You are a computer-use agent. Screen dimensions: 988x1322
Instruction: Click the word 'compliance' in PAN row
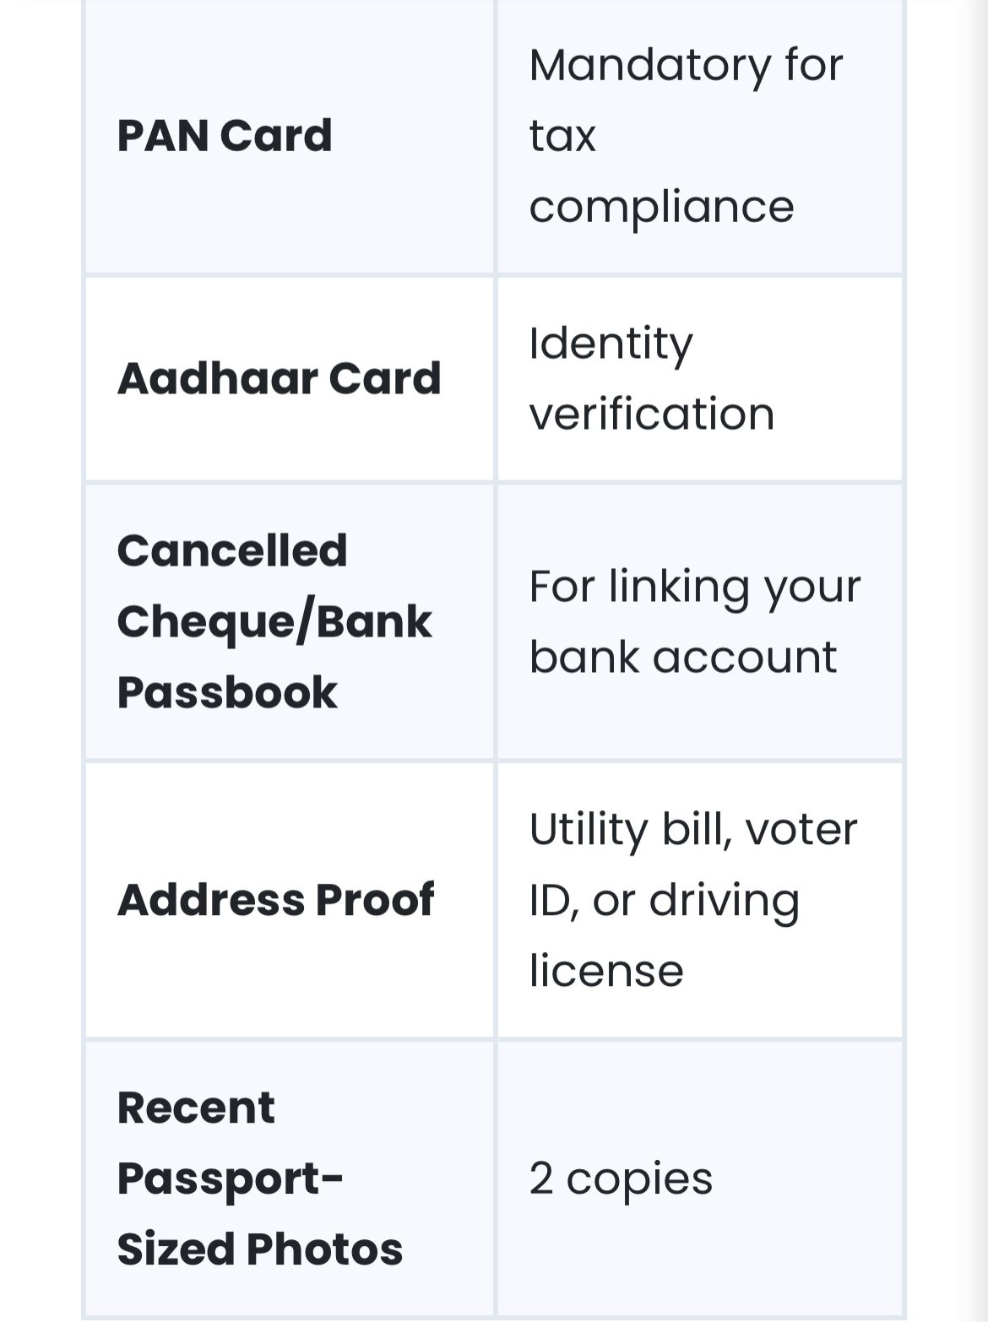[661, 208]
